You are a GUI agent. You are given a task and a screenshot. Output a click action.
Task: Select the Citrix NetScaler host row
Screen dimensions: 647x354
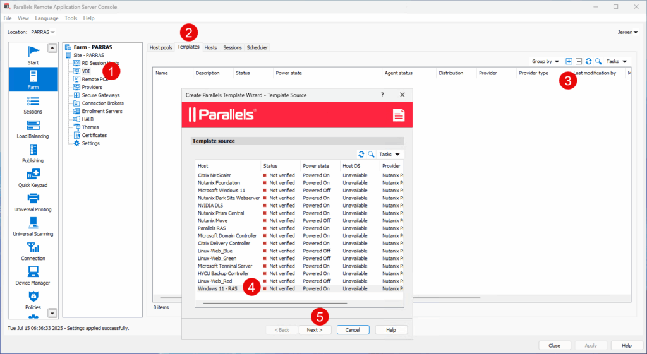click(299, 175)
